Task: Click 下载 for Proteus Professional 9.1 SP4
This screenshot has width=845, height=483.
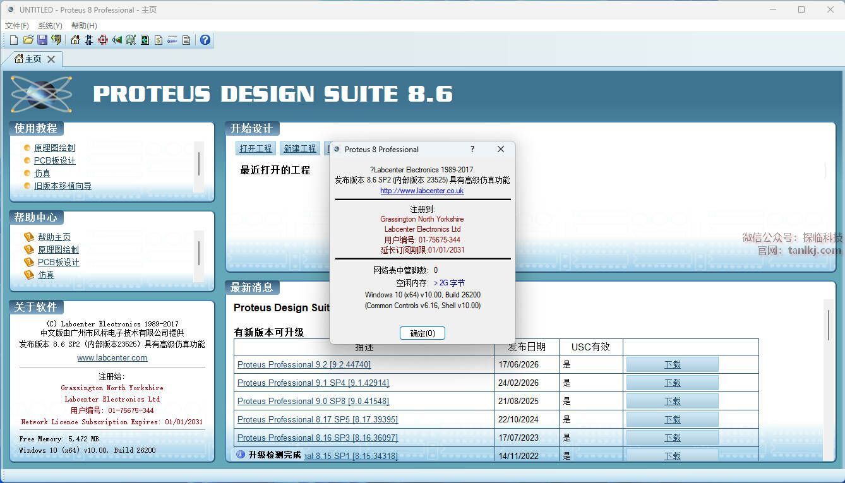Action: [672, 383]
